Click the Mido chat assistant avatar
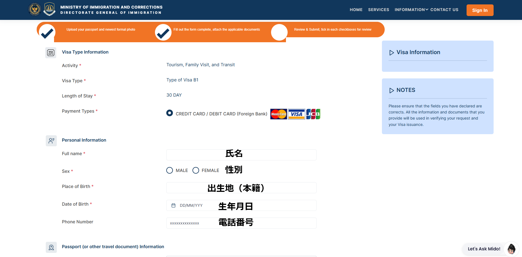The width and height of the screenshot is (522, 257). (x=511, y=249)
